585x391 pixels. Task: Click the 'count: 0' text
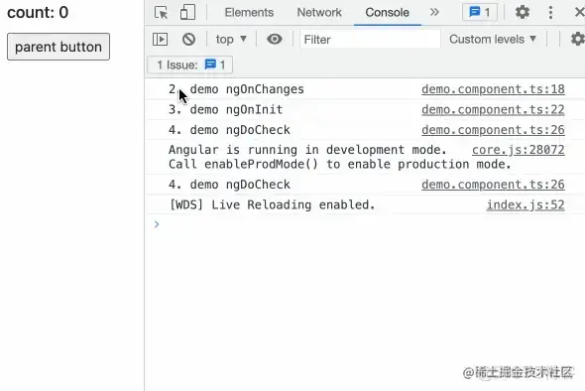[x=38, y=12]
